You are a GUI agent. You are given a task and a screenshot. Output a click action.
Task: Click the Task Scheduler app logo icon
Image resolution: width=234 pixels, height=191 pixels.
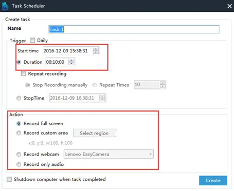click(x=5, y=6)
